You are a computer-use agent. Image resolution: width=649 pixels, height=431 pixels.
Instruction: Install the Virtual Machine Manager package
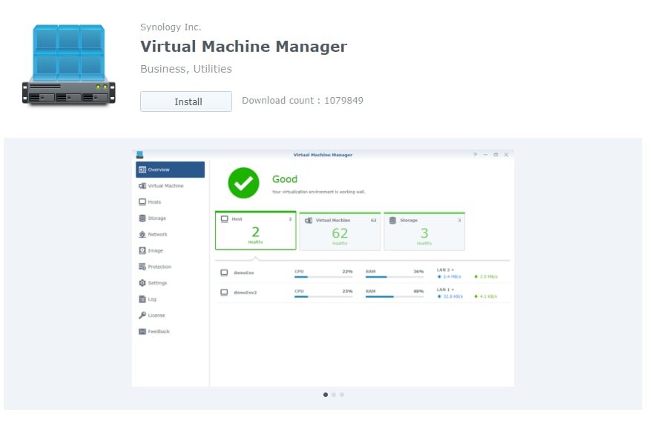coord(186,101)
